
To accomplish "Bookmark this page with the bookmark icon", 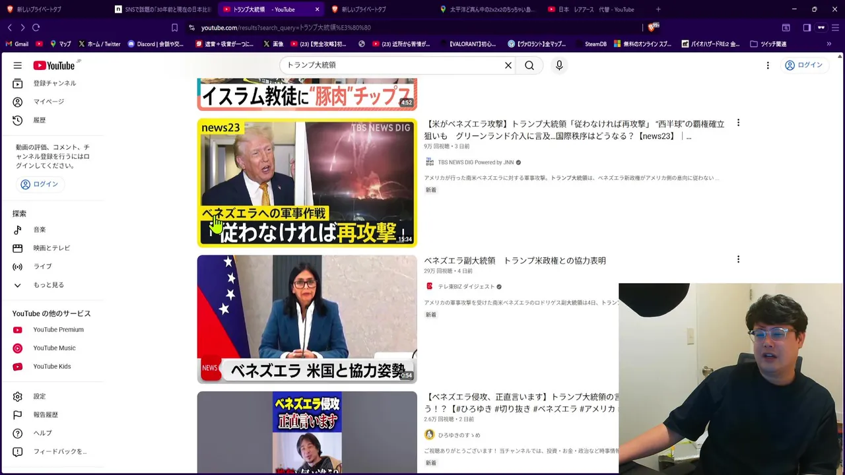I will (x=174, y=28).
